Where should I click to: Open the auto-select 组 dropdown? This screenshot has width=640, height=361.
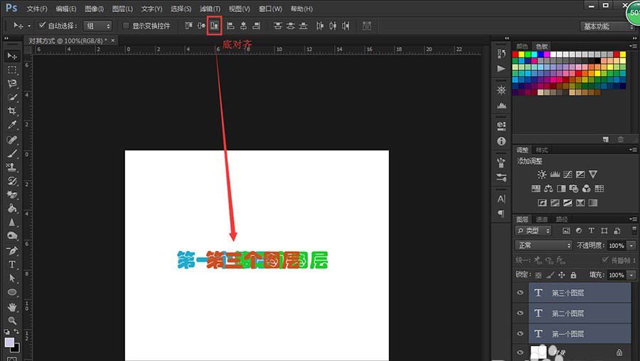click(x=98, y=26)
